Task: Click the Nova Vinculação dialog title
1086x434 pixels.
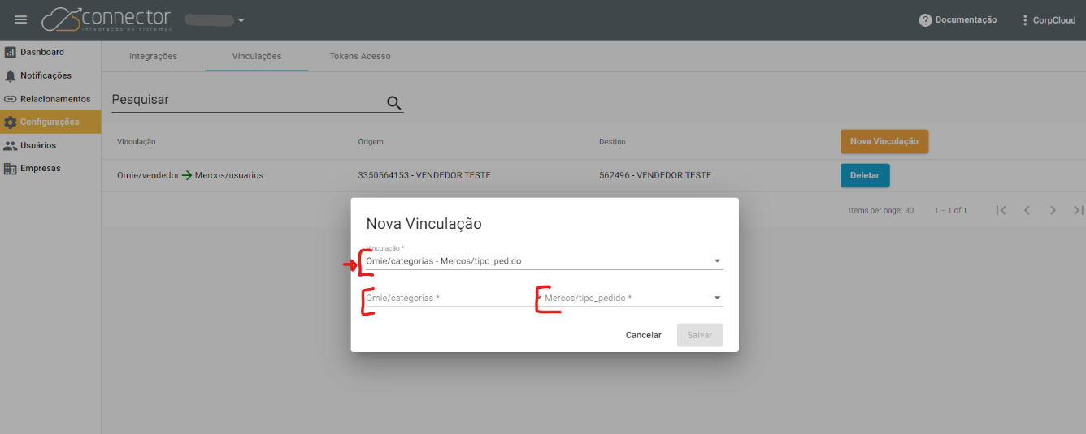Action: [424, 224]
